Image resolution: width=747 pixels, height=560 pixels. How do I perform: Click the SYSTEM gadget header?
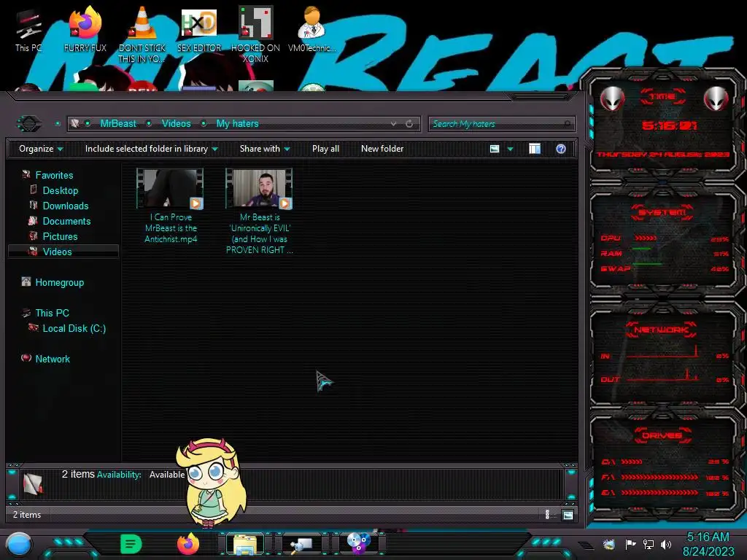(662, 212)
